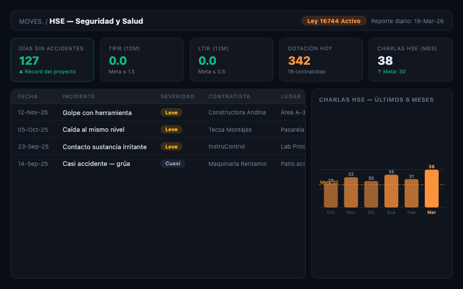Click the Leve badge for Golpe con herramienta
463x289 pixels.
tap(171, 113)
